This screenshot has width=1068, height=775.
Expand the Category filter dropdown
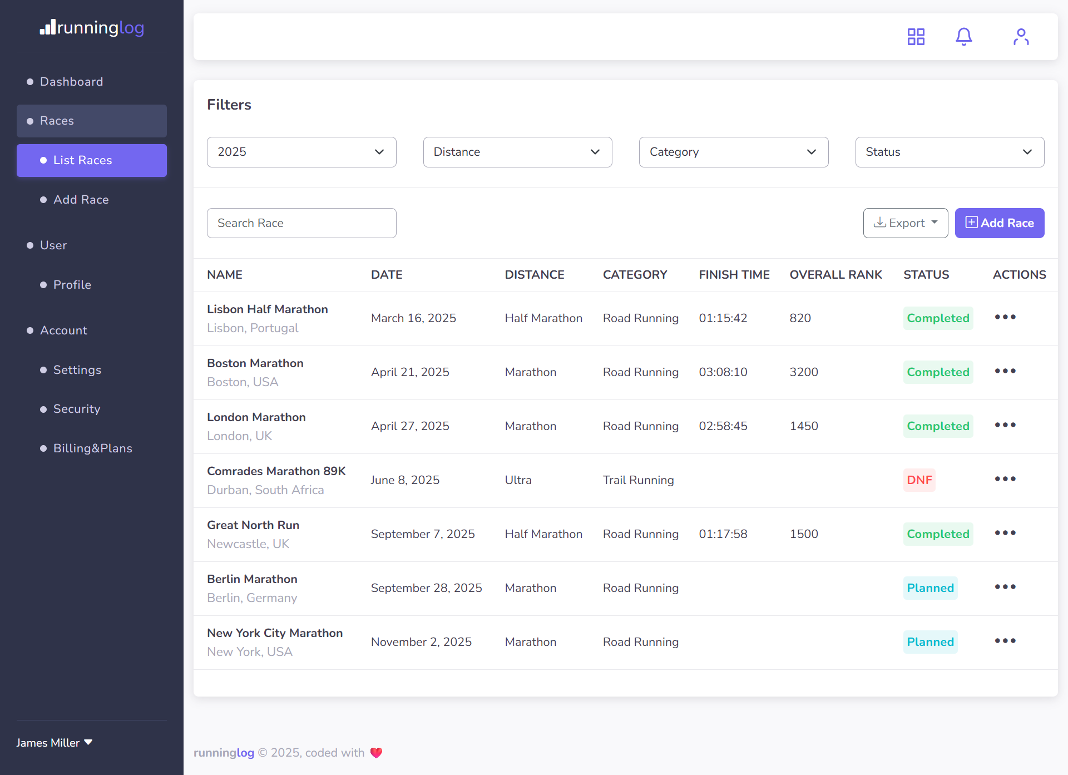click(x=733, y=152)
